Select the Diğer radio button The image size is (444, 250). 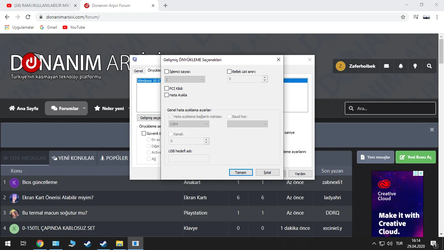pyautogui.click(x=149, y=146)
